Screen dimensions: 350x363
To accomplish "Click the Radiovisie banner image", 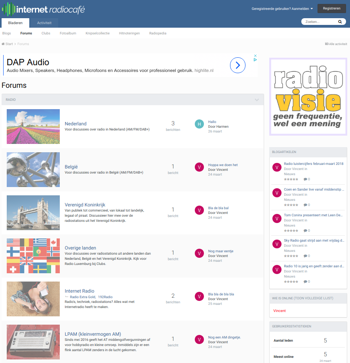I will [308, 97].
